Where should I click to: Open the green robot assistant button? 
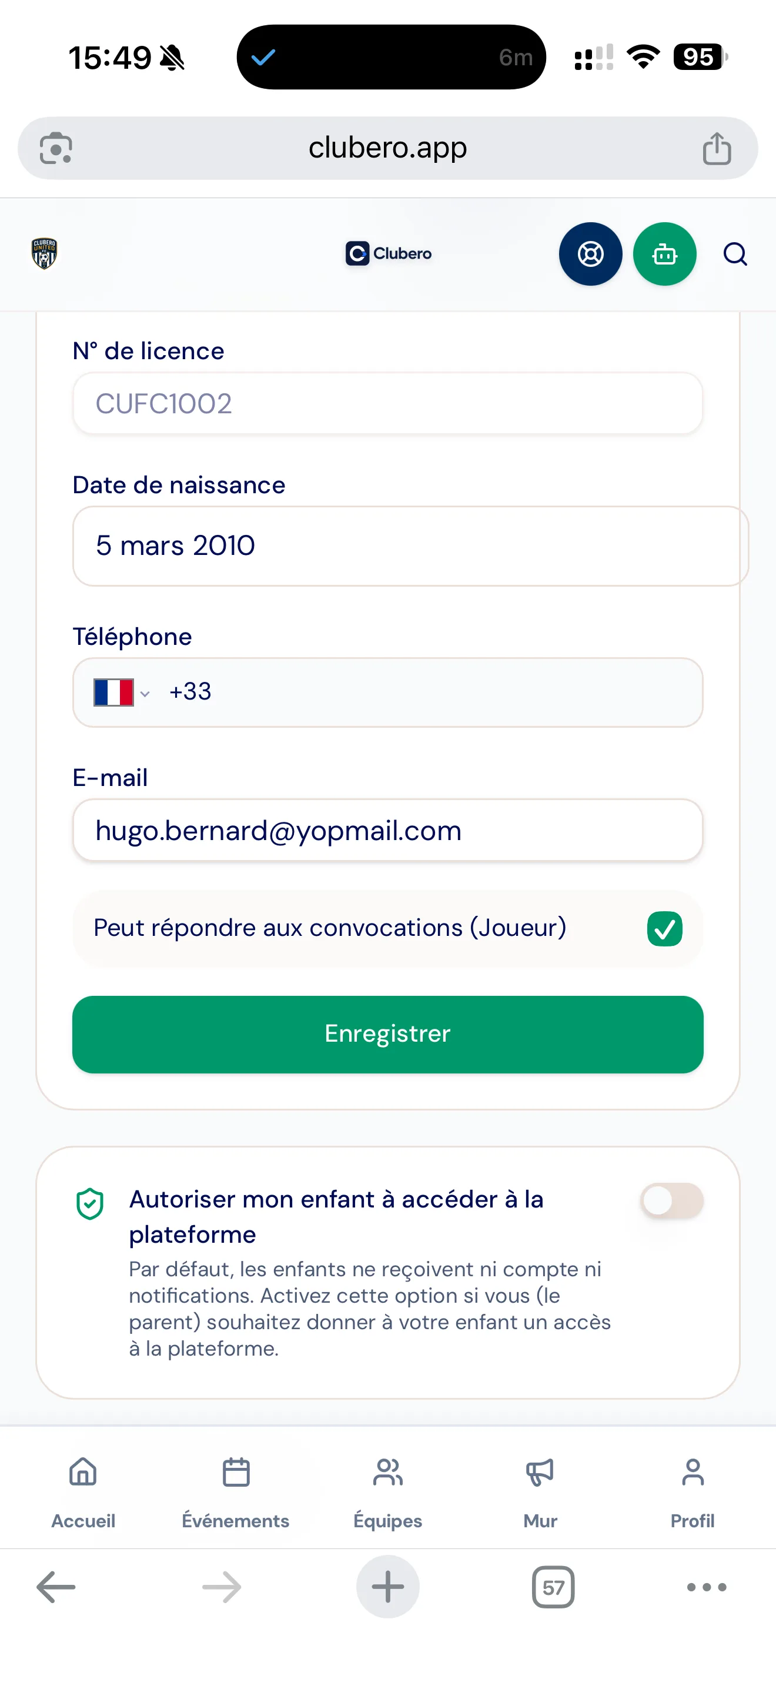(x=664, y=254)
